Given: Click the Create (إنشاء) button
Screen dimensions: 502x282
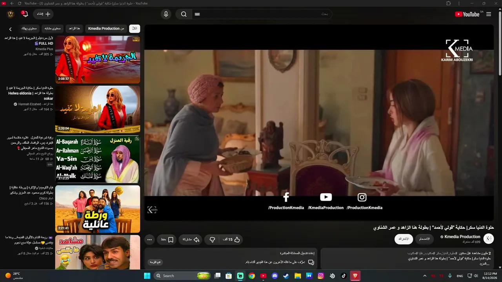Looking at the screenshot, I should coord(43,14).
